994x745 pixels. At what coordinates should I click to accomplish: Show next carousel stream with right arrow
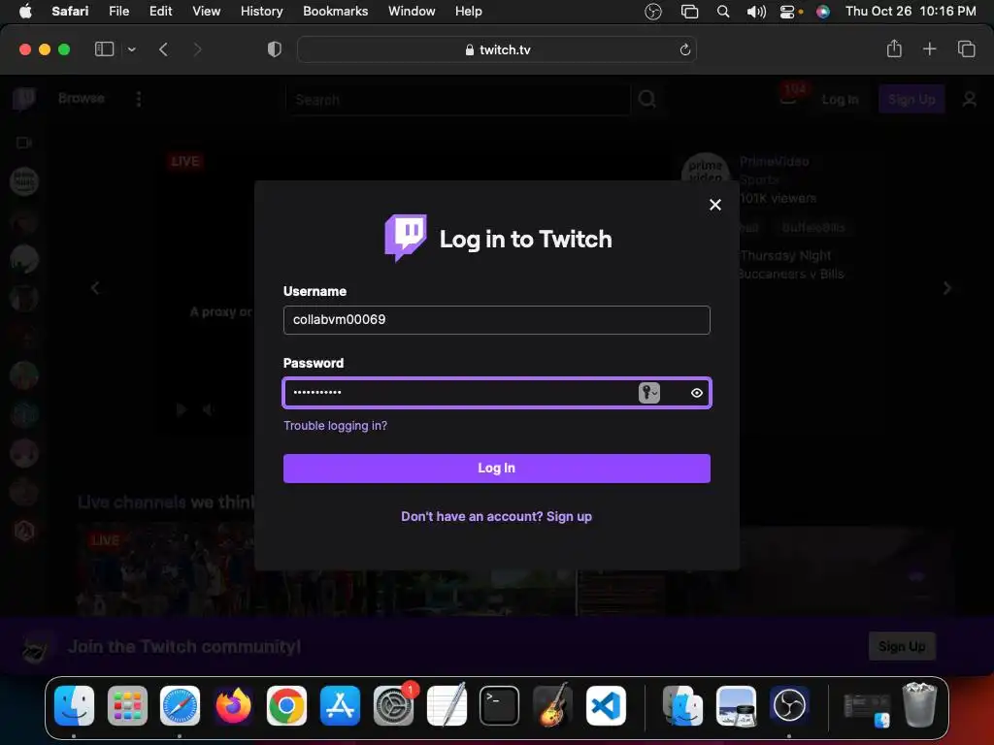(946, 288)
